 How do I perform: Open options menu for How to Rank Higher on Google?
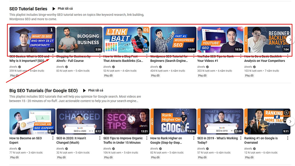pyautogui.click(x=194, y=138)
